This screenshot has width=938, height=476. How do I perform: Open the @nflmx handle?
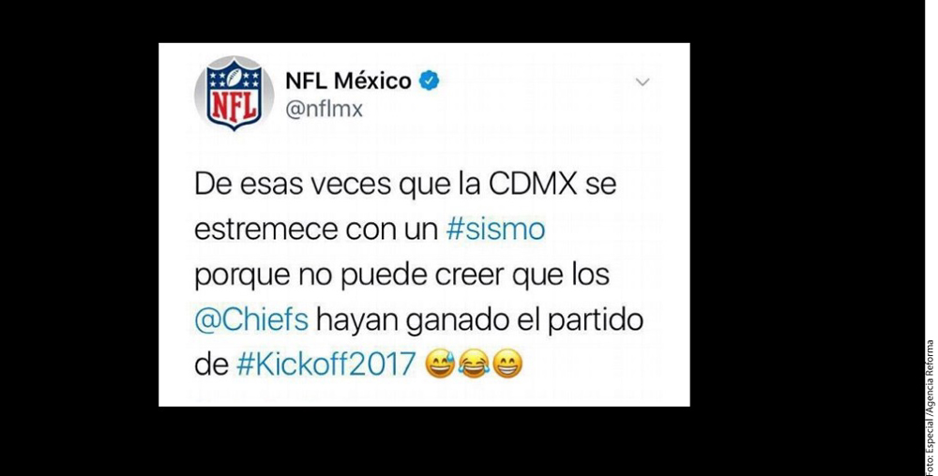pyautogui.click(x=324, y=110)
